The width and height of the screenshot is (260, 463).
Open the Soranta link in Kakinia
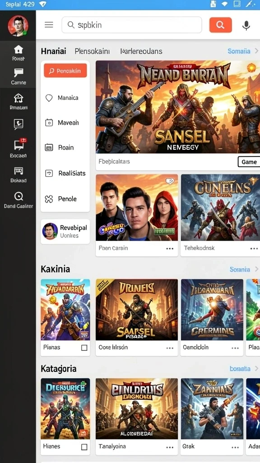240,269
